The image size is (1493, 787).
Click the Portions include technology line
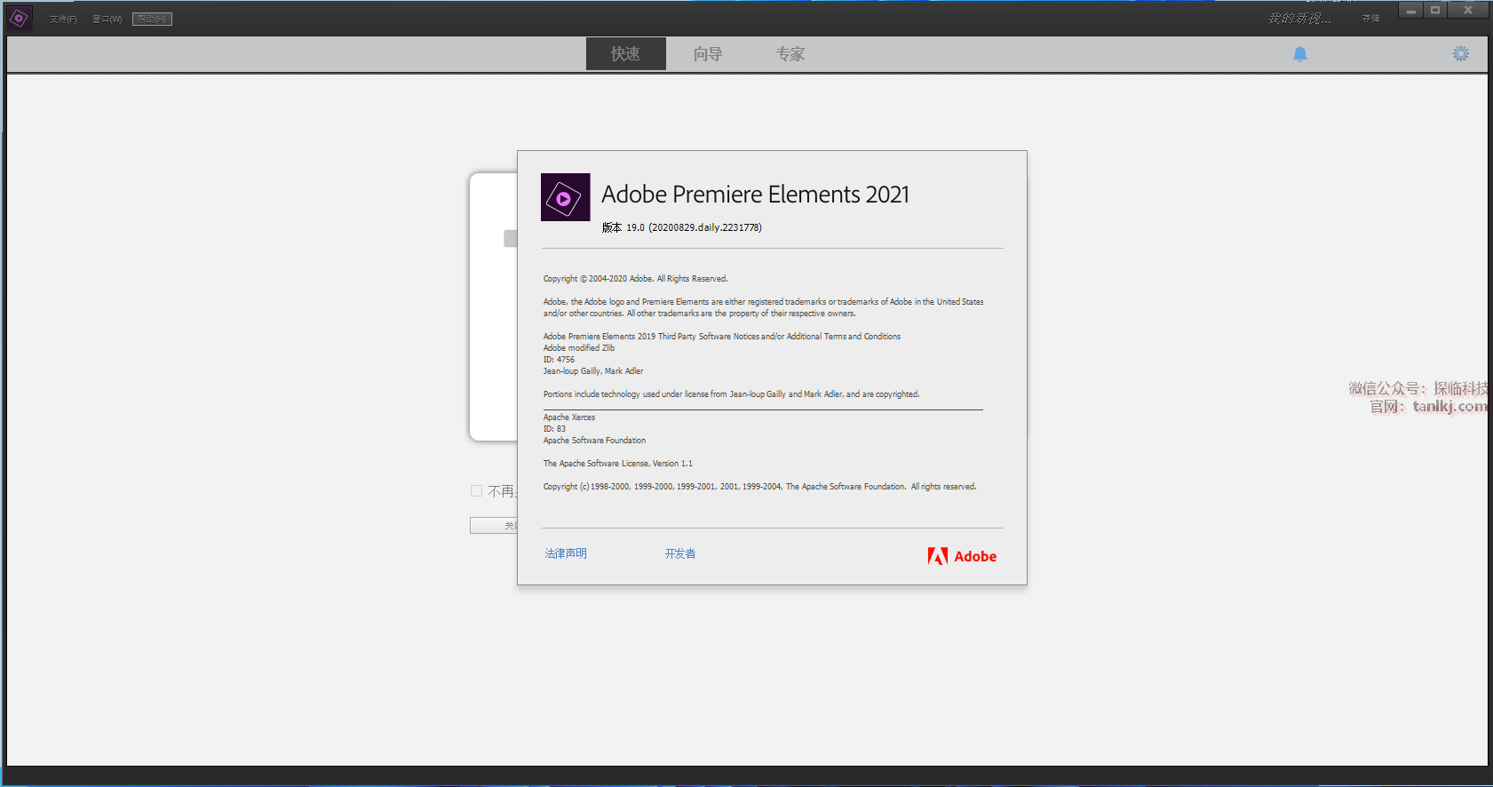point(732,394)
